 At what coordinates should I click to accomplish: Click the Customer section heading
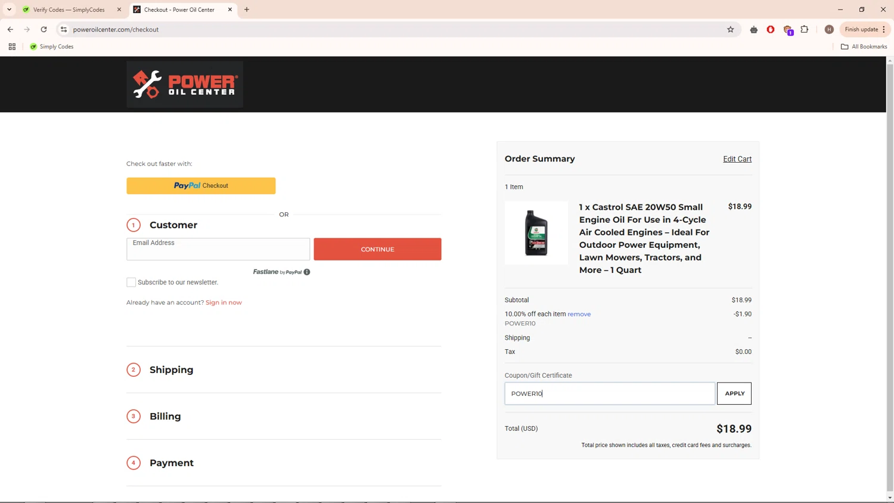click(173, 225)
